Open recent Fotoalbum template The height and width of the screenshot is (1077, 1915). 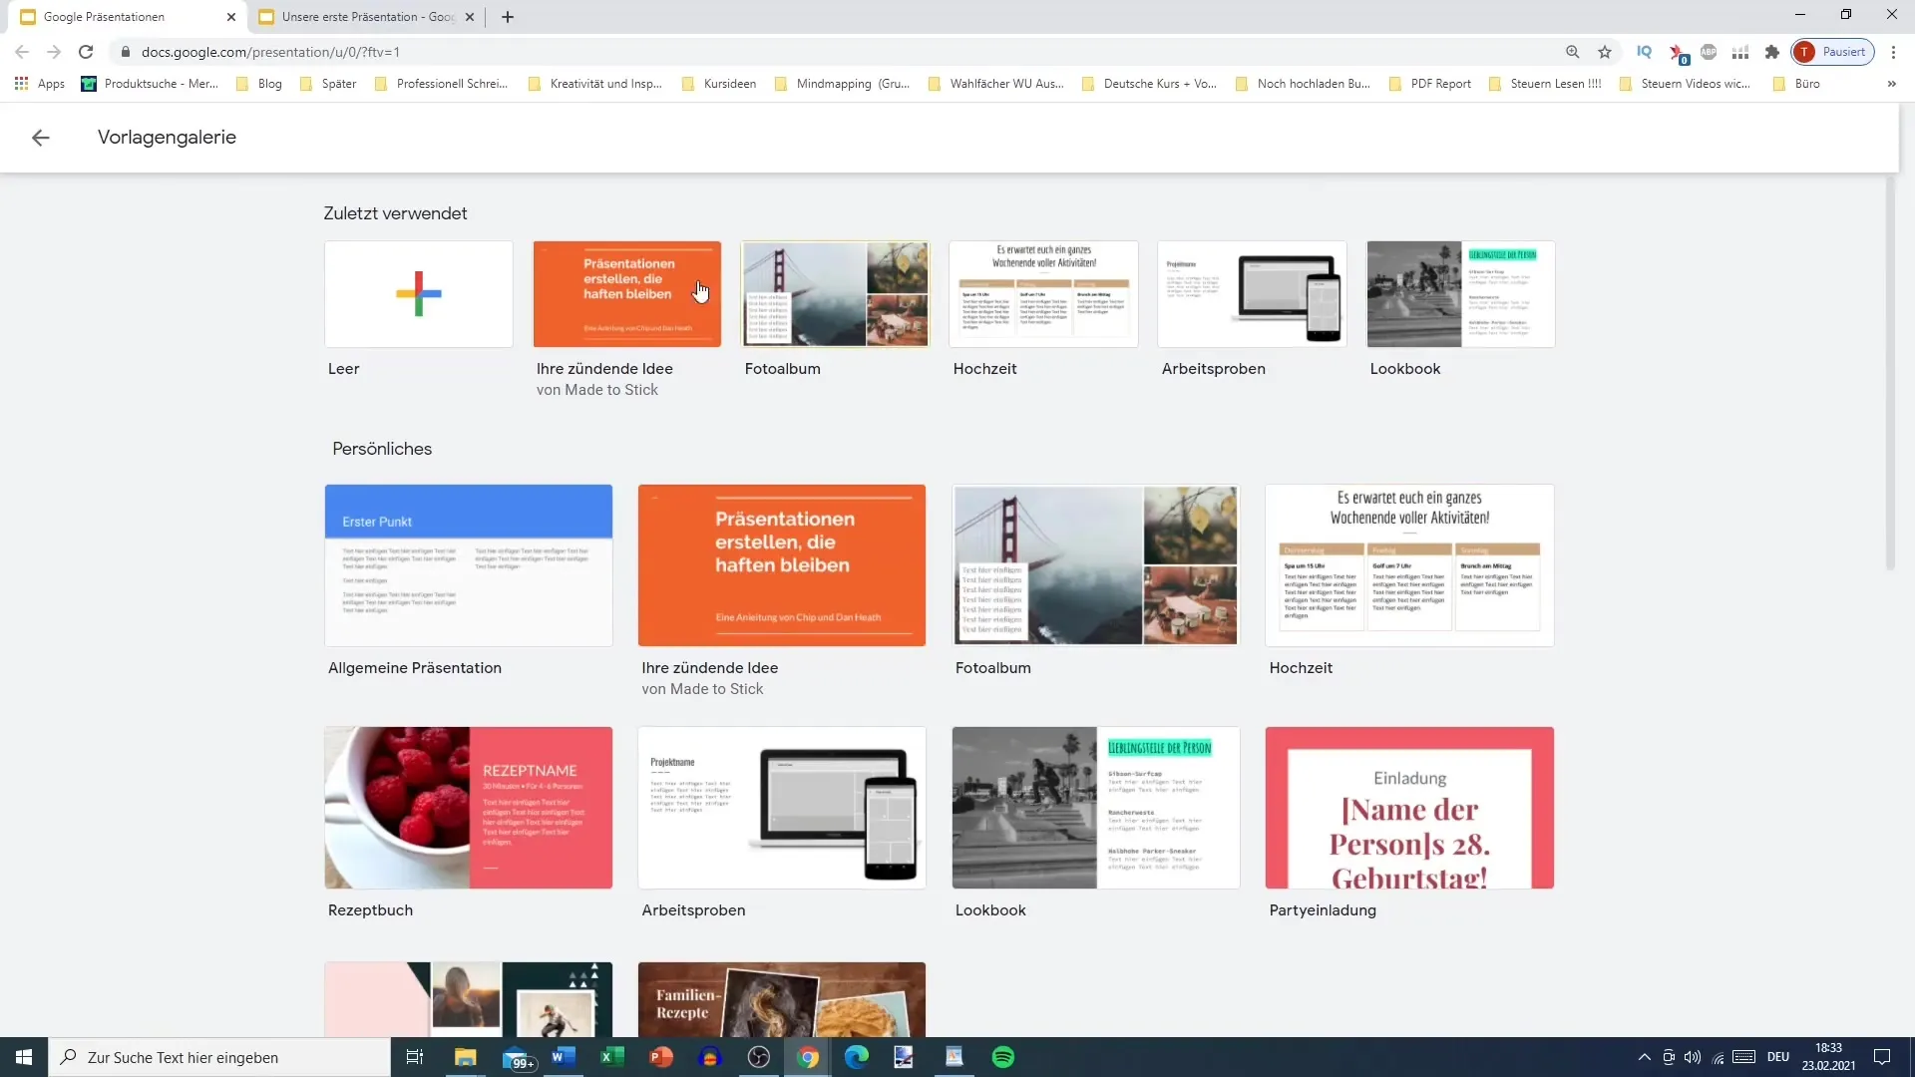tap(836, 294)
